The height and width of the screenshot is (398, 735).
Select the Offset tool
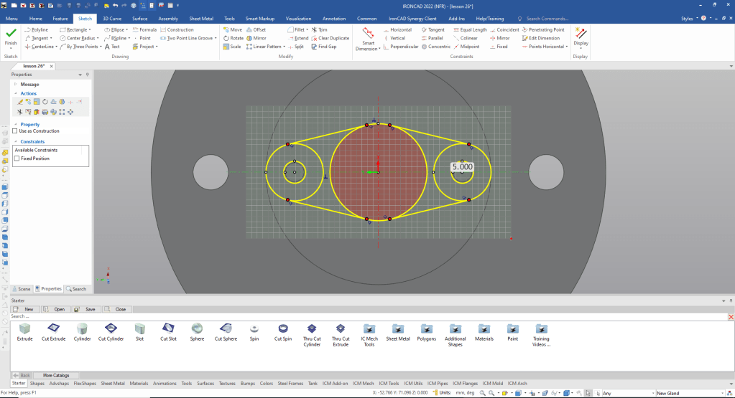tap(256, 29)
